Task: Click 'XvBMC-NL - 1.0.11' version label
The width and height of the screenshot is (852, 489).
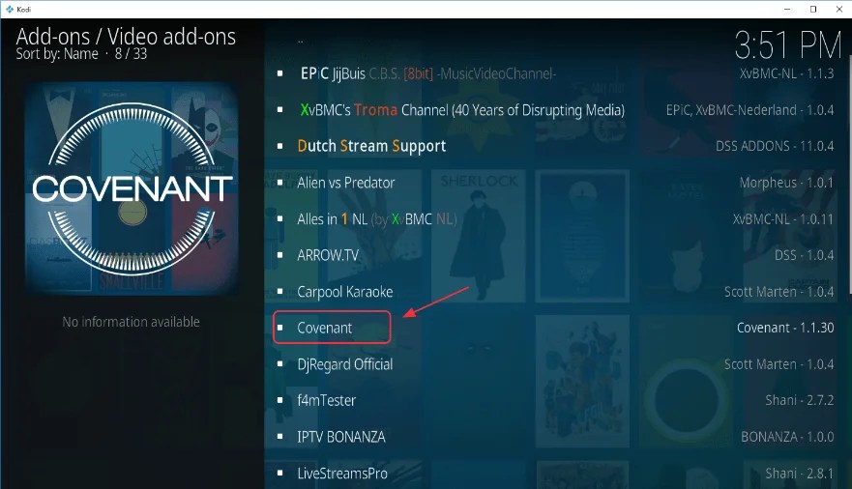Action: pos(783,219)
